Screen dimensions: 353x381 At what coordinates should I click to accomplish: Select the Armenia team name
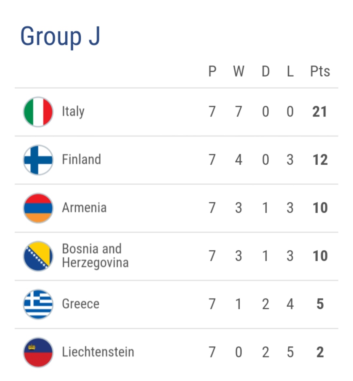coord(84,208)
